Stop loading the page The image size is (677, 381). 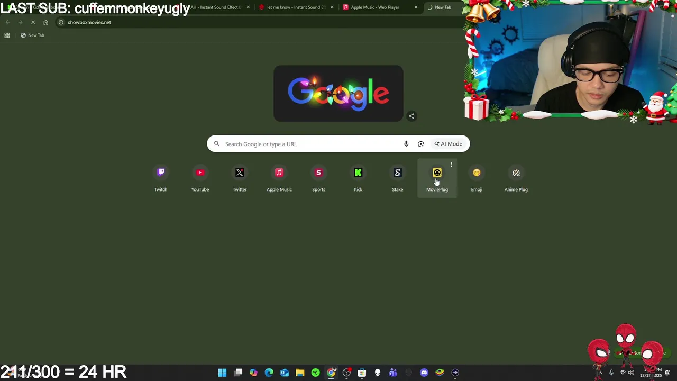point(33,22)
